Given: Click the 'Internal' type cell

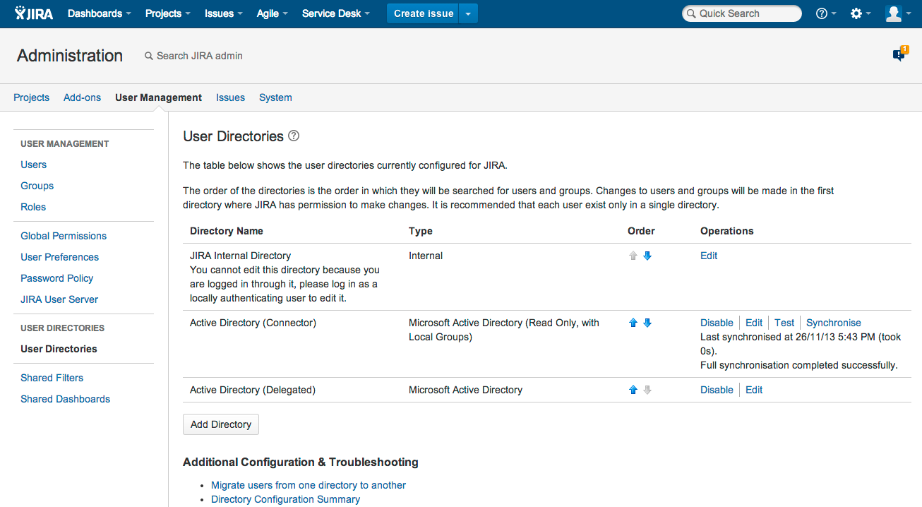Looking at the screenshot, I should pyautogui.click(x=426, y=256).
